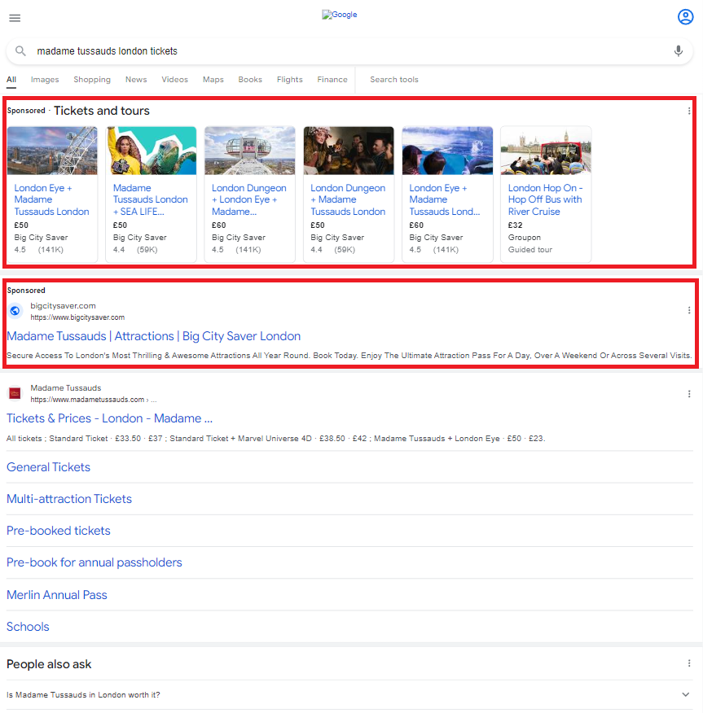
Task: Open the Multi-attraction Tickets sitelink
Action: coord(69,499)
